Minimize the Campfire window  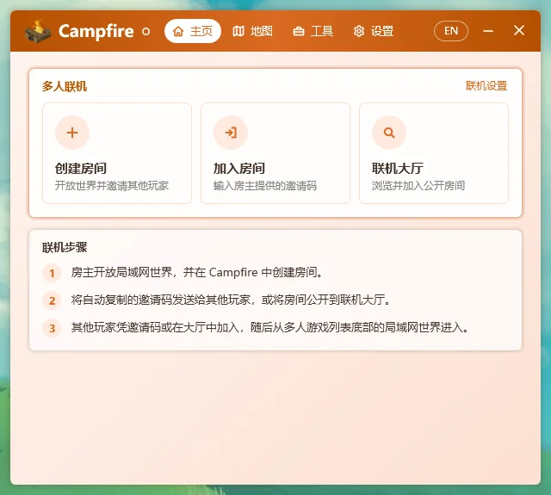488,31
